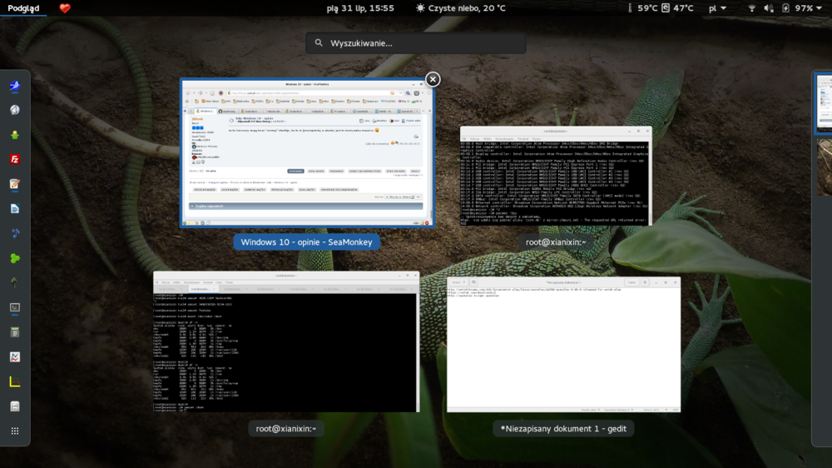The width and height of the screenshot is (832, 468).
Task: Close the SeaMonkey window thumbnail
Action: 433,79
